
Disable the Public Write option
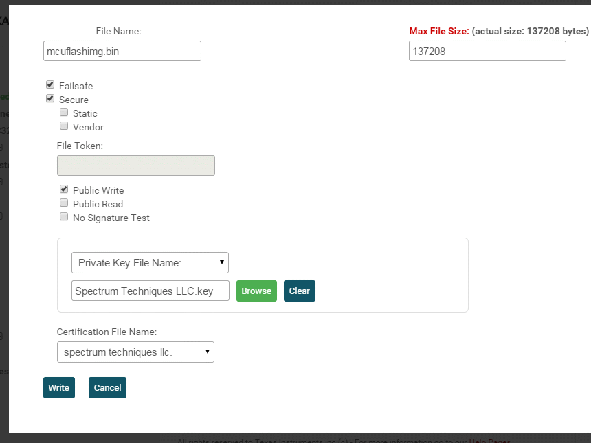coord(64,190)
